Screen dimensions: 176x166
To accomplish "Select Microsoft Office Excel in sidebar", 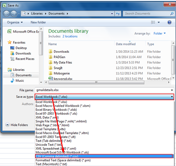I will point(23,32).
